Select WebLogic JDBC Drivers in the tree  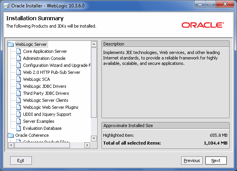click(45, 86)
